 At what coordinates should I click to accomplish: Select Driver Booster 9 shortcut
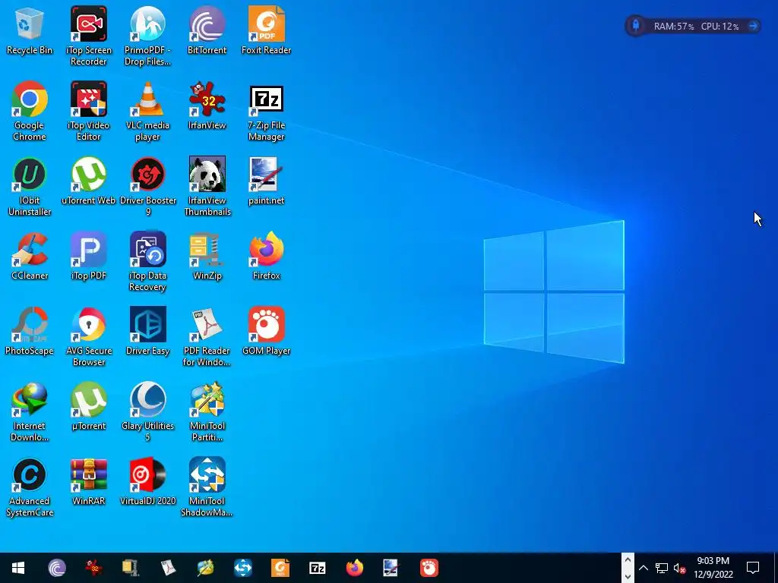point(147,187)
